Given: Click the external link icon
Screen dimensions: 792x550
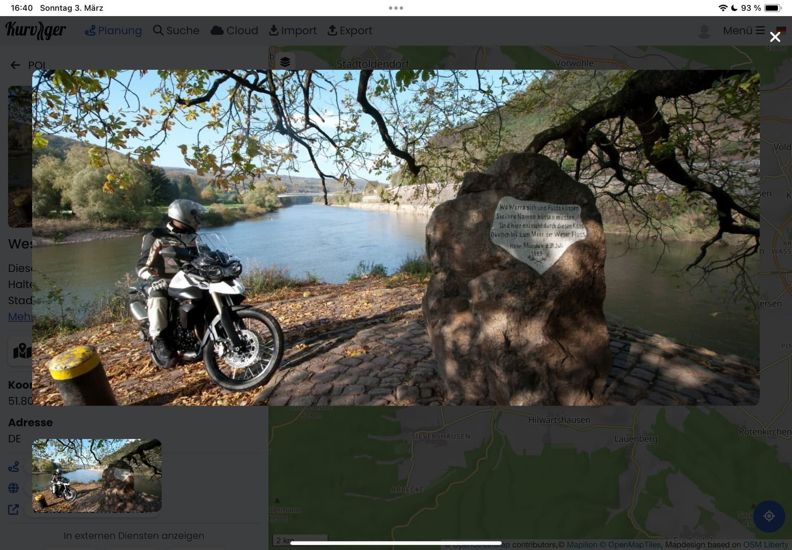Looking at the screenshot, I should 14,510.
